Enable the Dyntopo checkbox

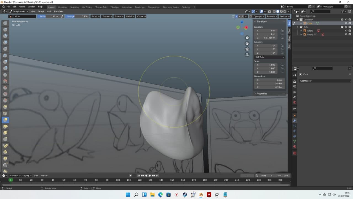(x=250, y=16)
